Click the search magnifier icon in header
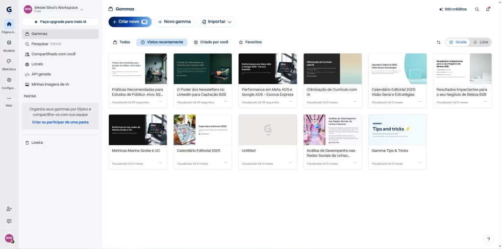 point(477,9)
